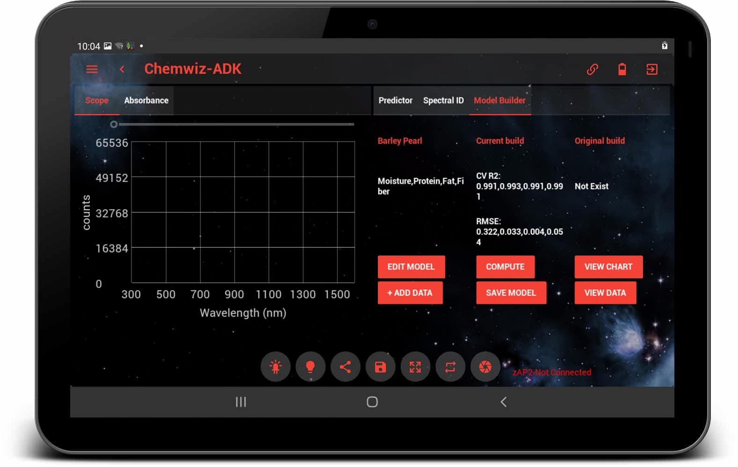Expand chart to fullscreen icon
738x467 pixels.
coord(415,367)
